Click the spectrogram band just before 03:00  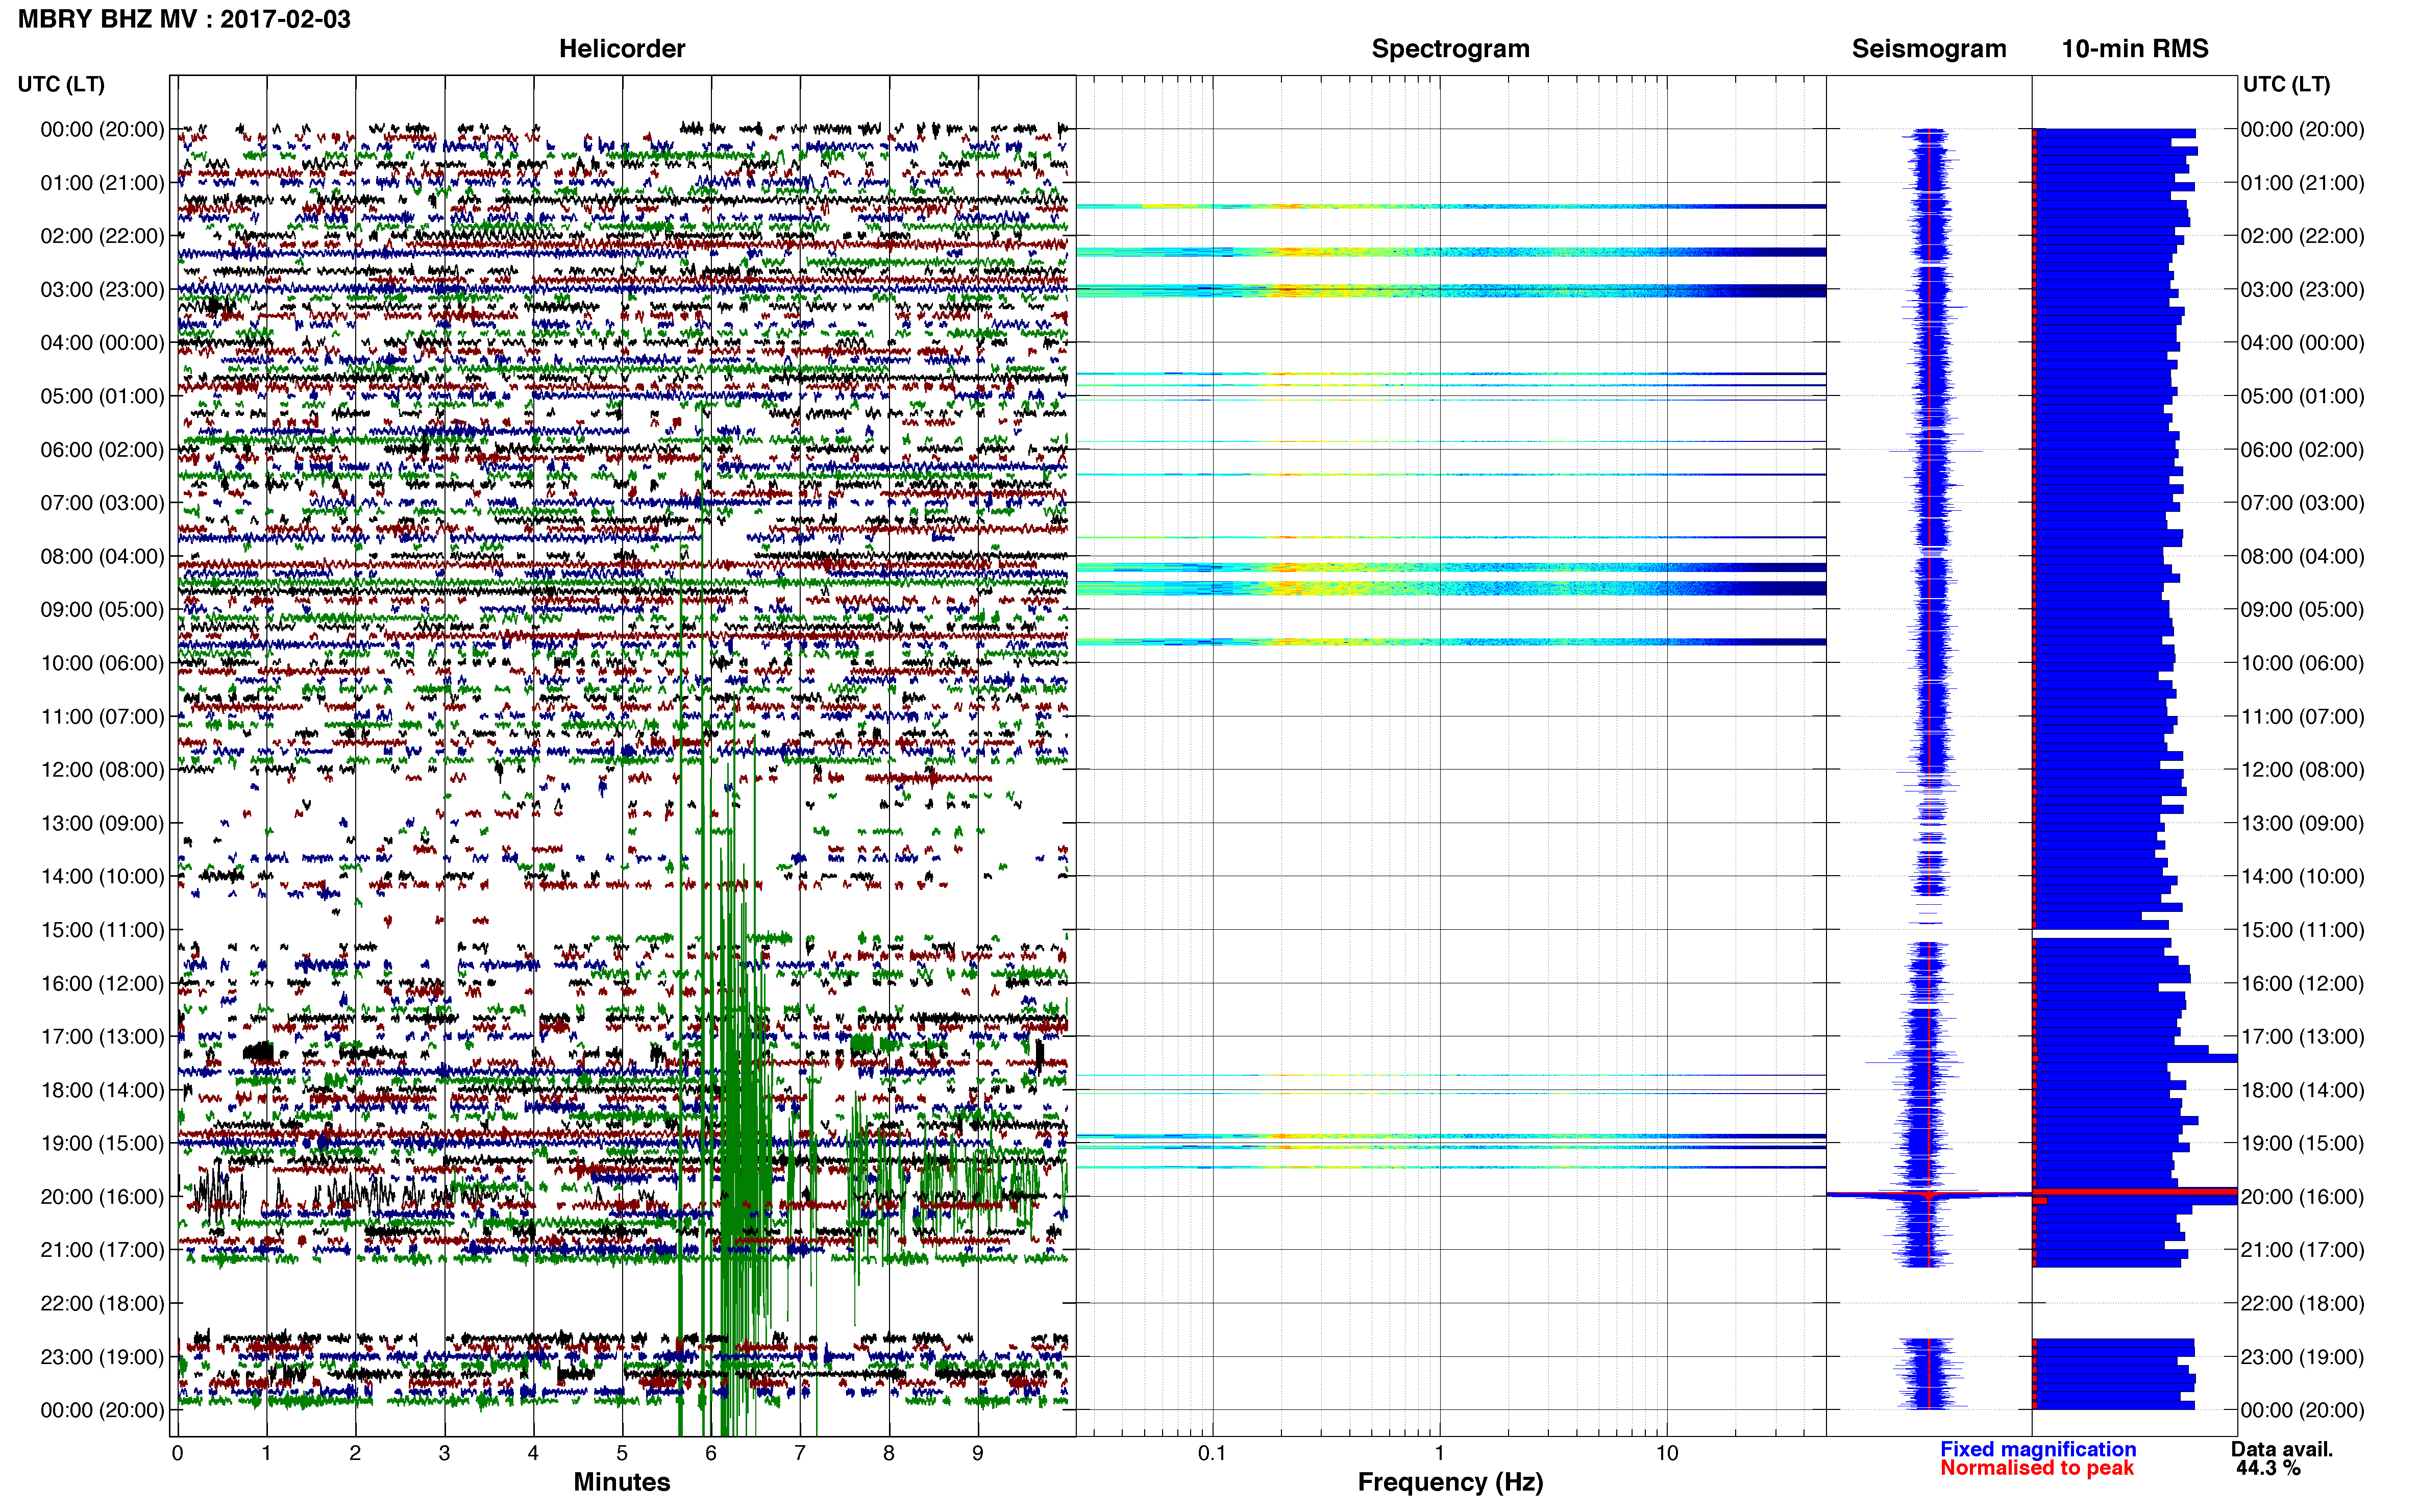tap(1451, 291)
